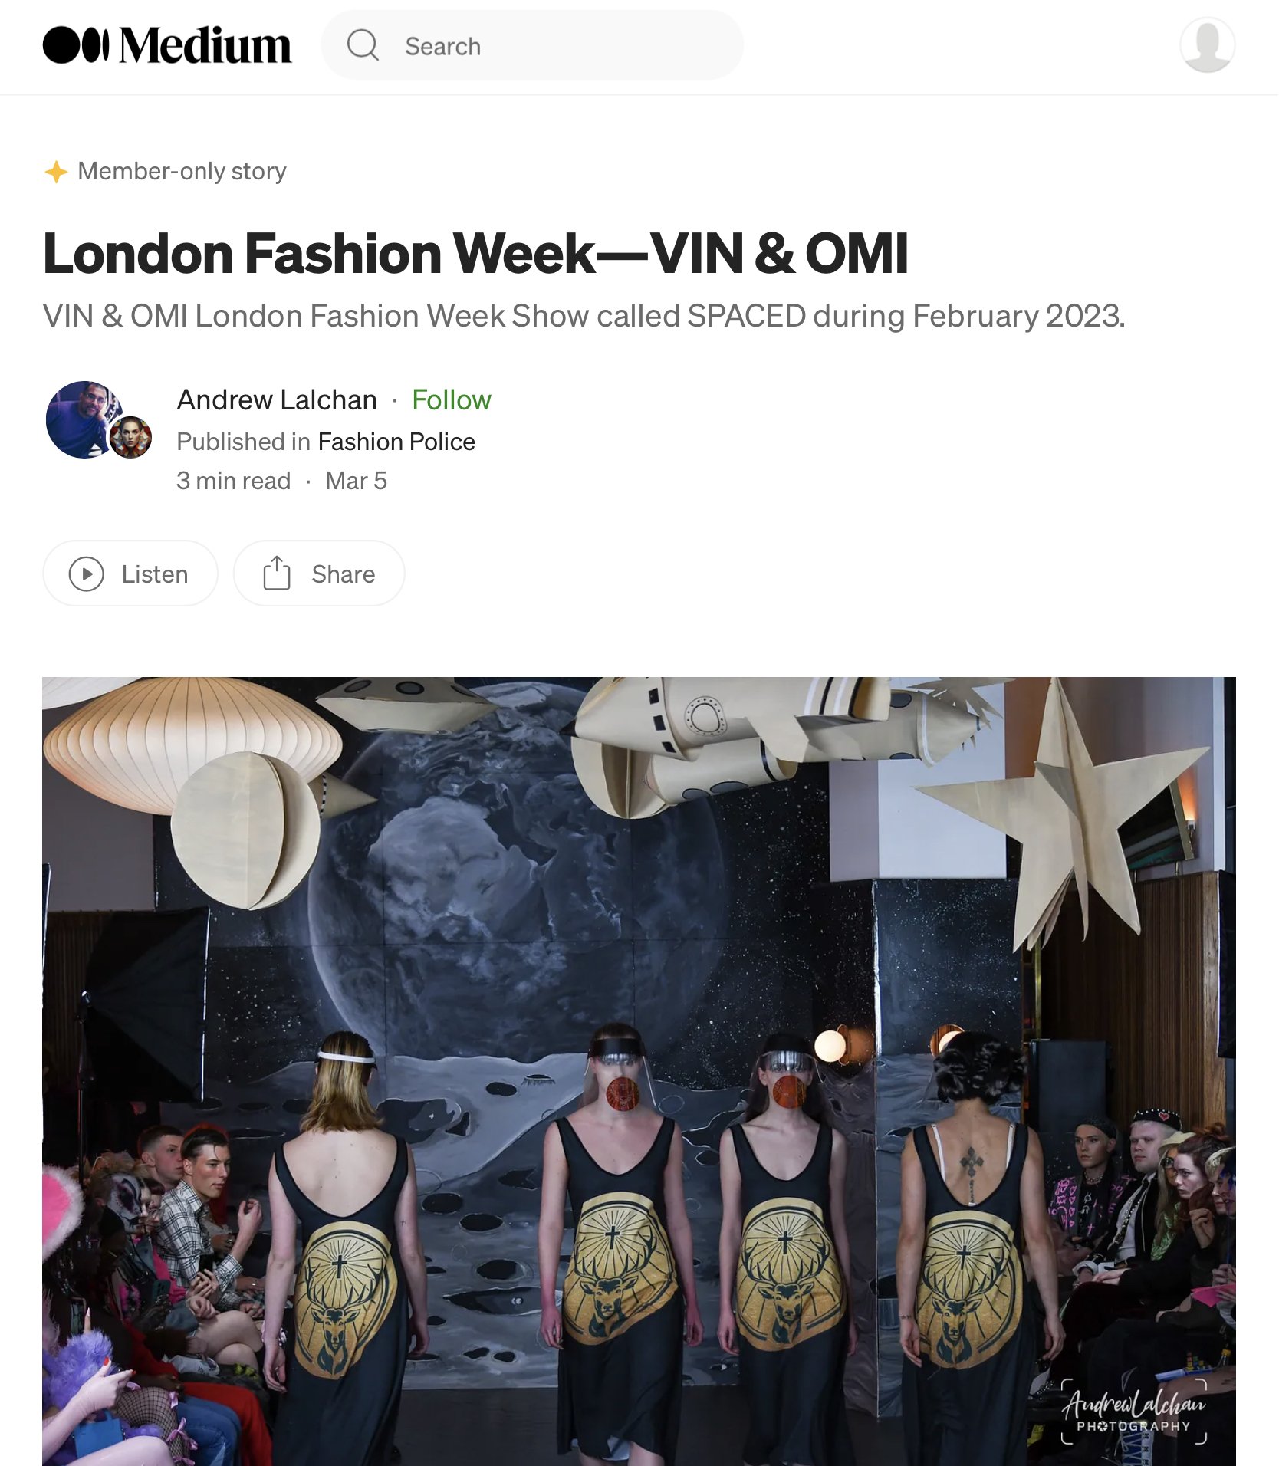The height and width of the screenshot is (1466, 1279).
Task: Click the Share button
Action: [x=319, y=574]
